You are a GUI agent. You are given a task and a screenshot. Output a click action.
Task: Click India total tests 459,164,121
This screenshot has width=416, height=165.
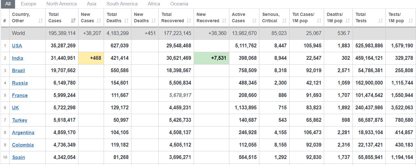tap(369, 58)
